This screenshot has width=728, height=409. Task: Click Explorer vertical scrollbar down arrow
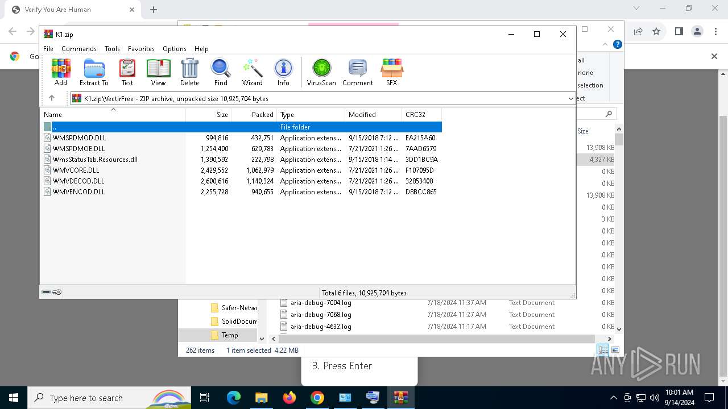tap(619, 328)
